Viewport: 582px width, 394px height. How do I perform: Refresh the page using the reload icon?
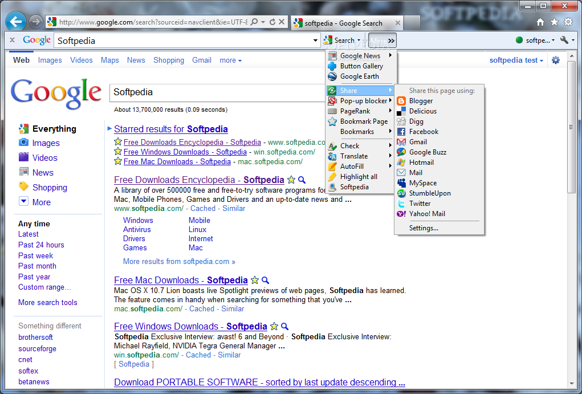[x=272, y=22]
